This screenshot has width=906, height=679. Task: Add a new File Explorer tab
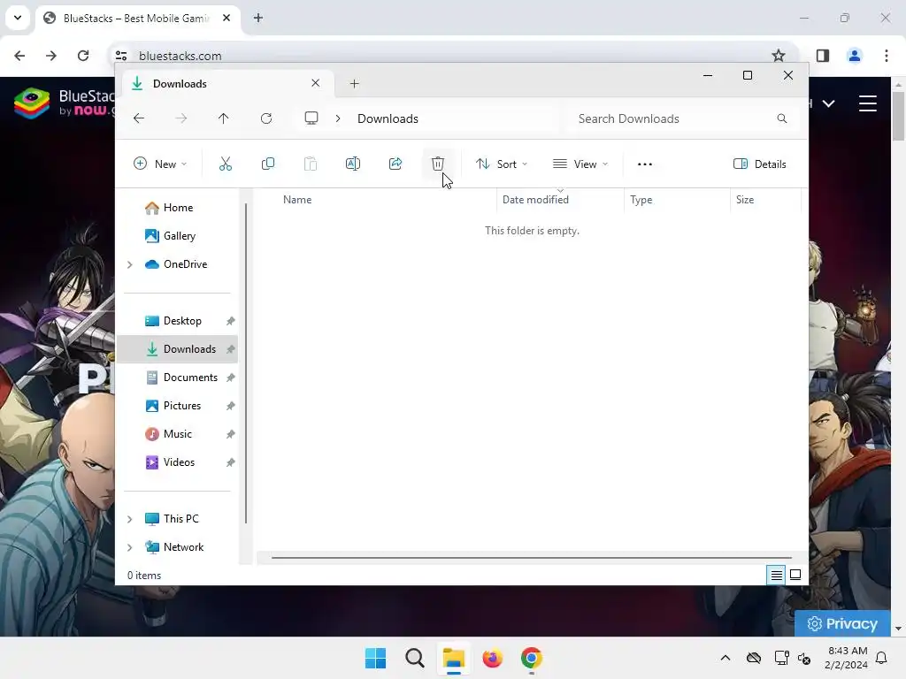point(354,84)
